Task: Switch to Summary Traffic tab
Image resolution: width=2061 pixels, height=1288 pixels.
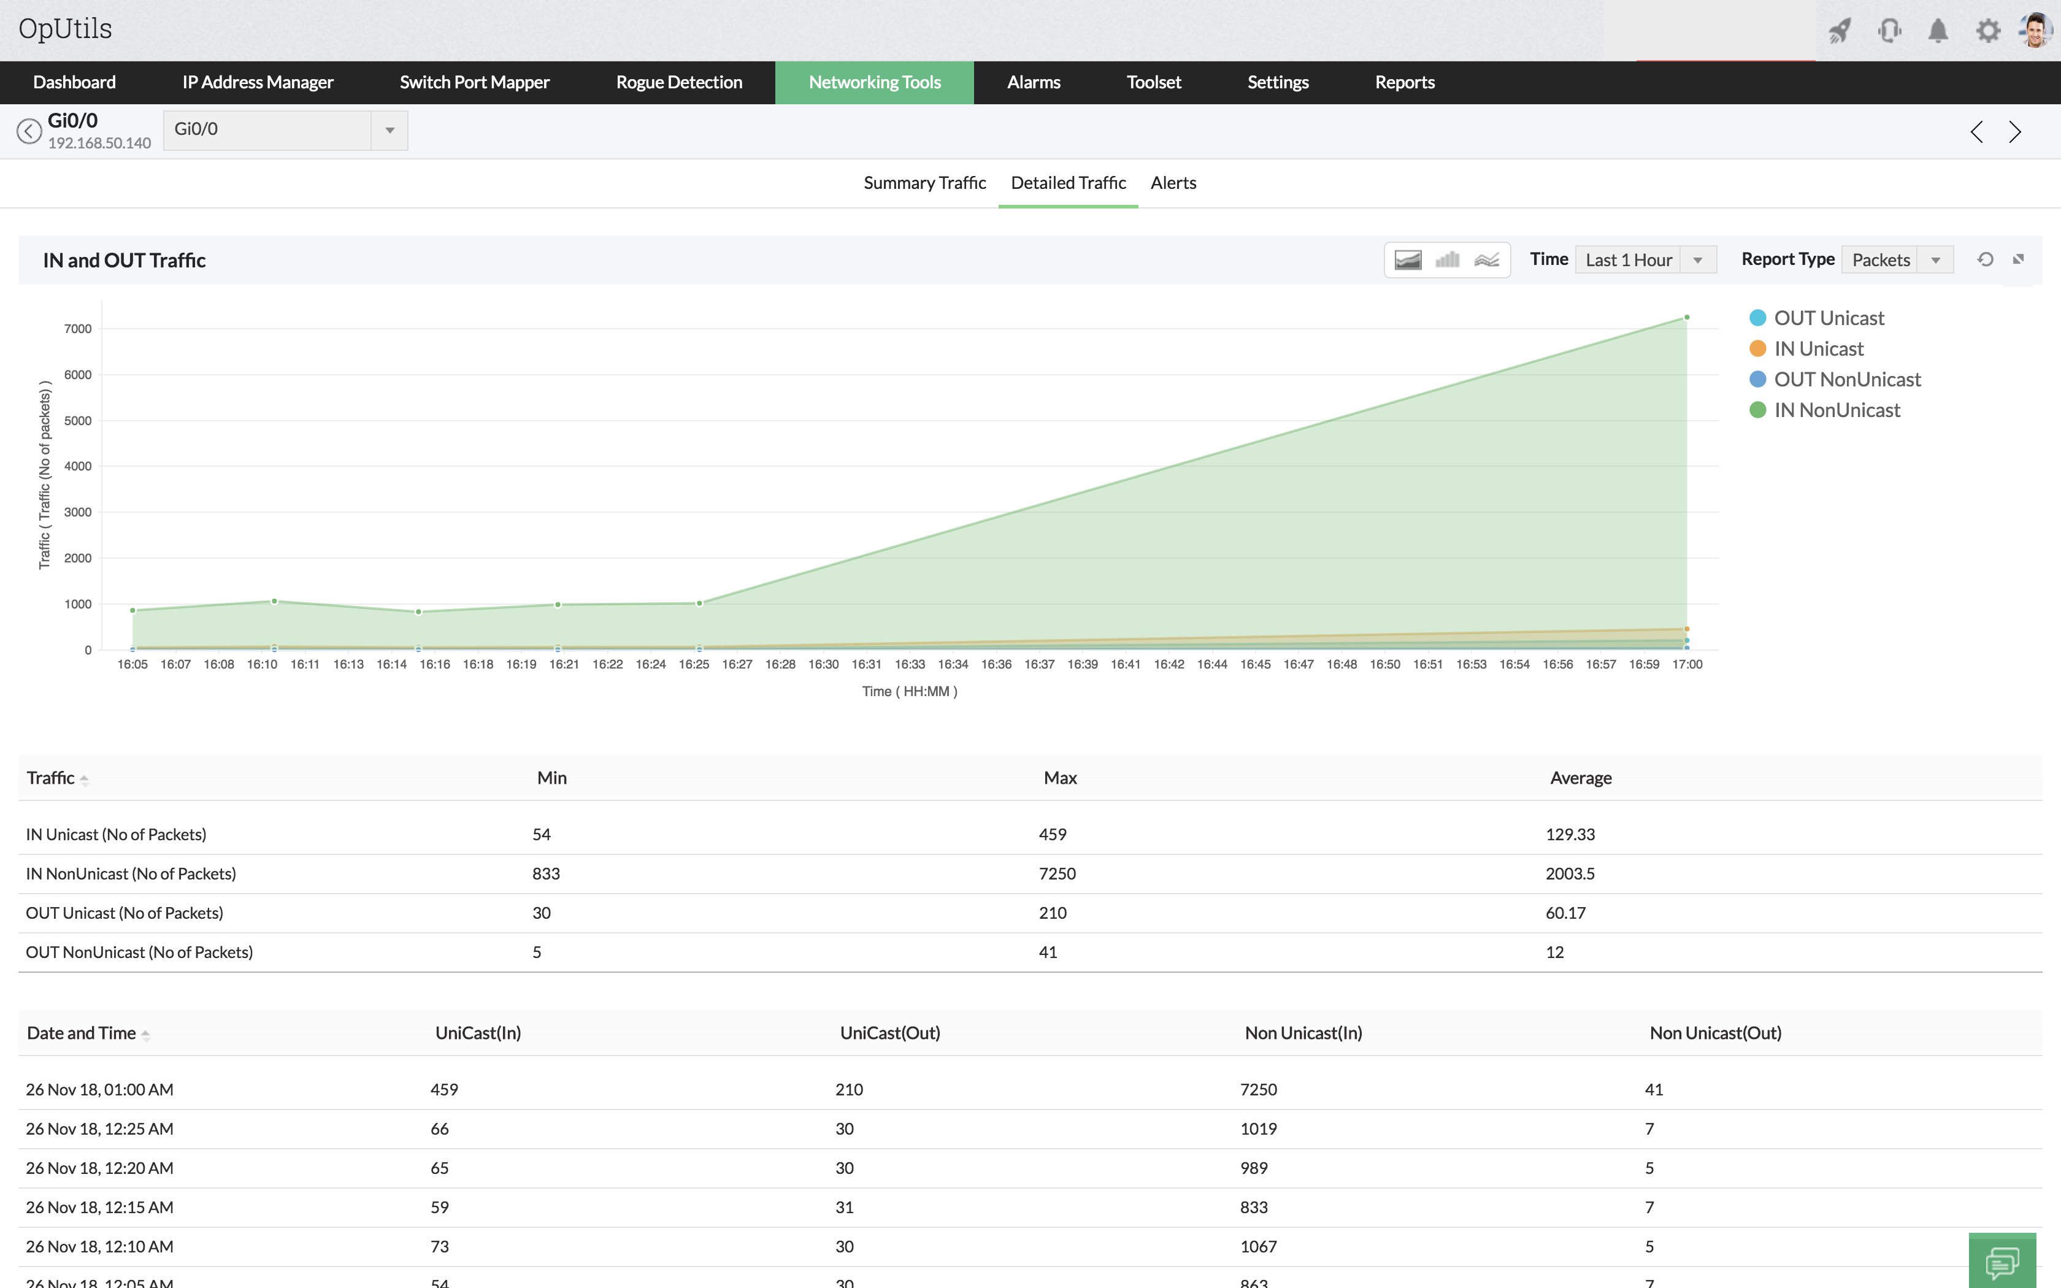Action: 924,182
